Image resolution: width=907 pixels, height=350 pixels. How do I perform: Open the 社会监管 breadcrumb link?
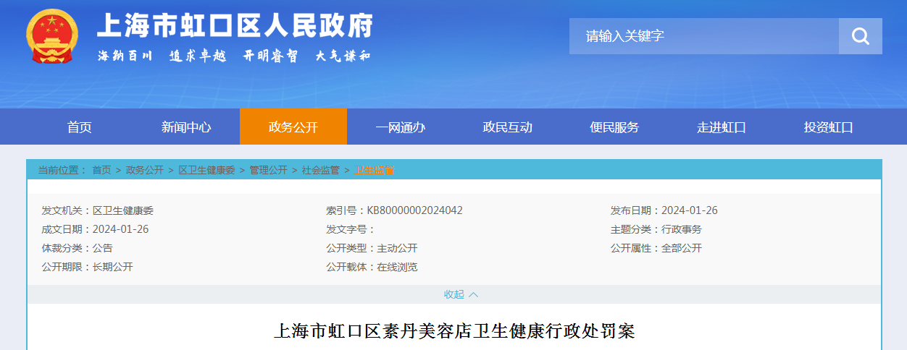coord(320,170)
